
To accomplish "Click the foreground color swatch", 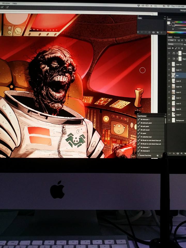I will (169, 23).
